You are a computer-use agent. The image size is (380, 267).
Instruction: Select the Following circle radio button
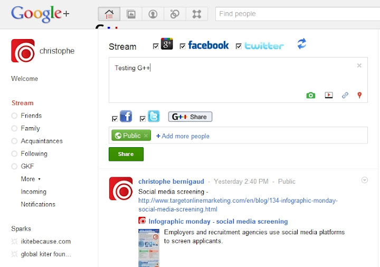[x=14, y=154]
